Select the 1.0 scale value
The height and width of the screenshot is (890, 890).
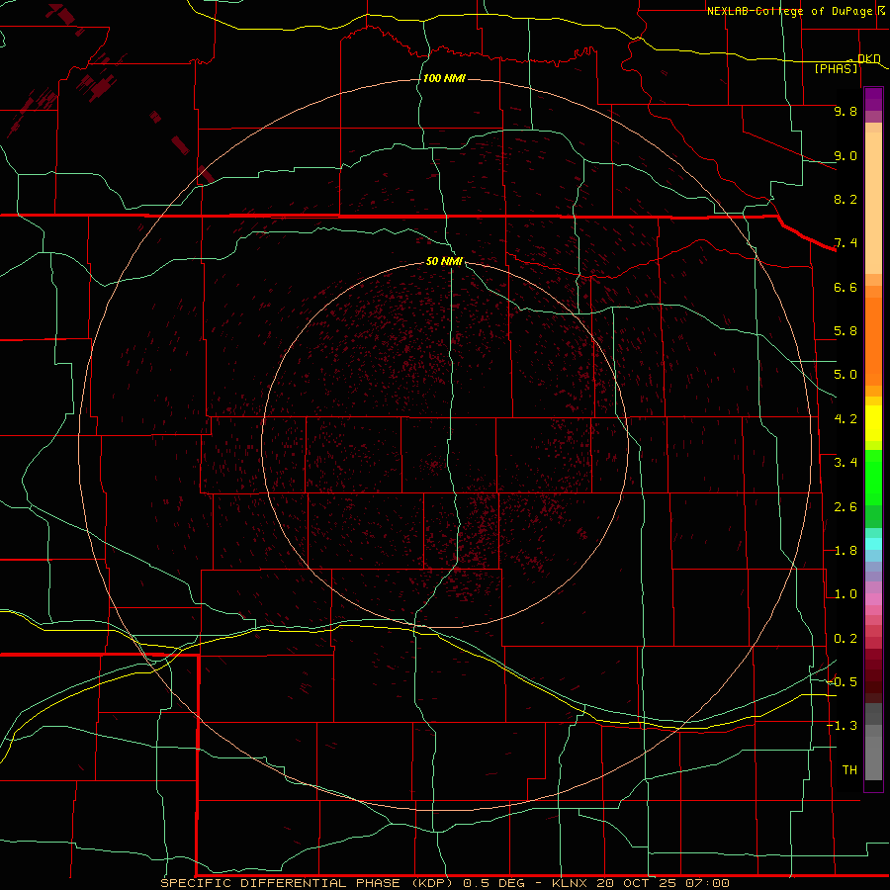coord(845,594)
